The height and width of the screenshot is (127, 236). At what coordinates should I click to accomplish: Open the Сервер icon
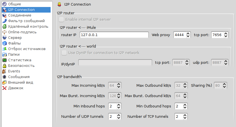[4, 38]
